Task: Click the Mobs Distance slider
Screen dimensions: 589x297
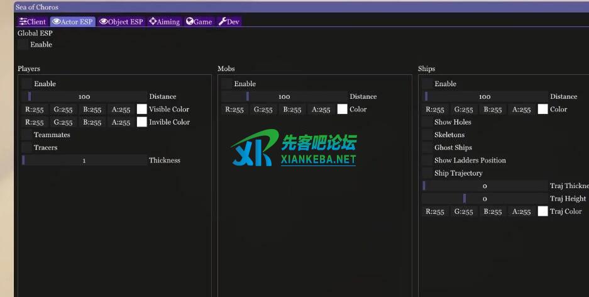Action: [x=284, y=96]
